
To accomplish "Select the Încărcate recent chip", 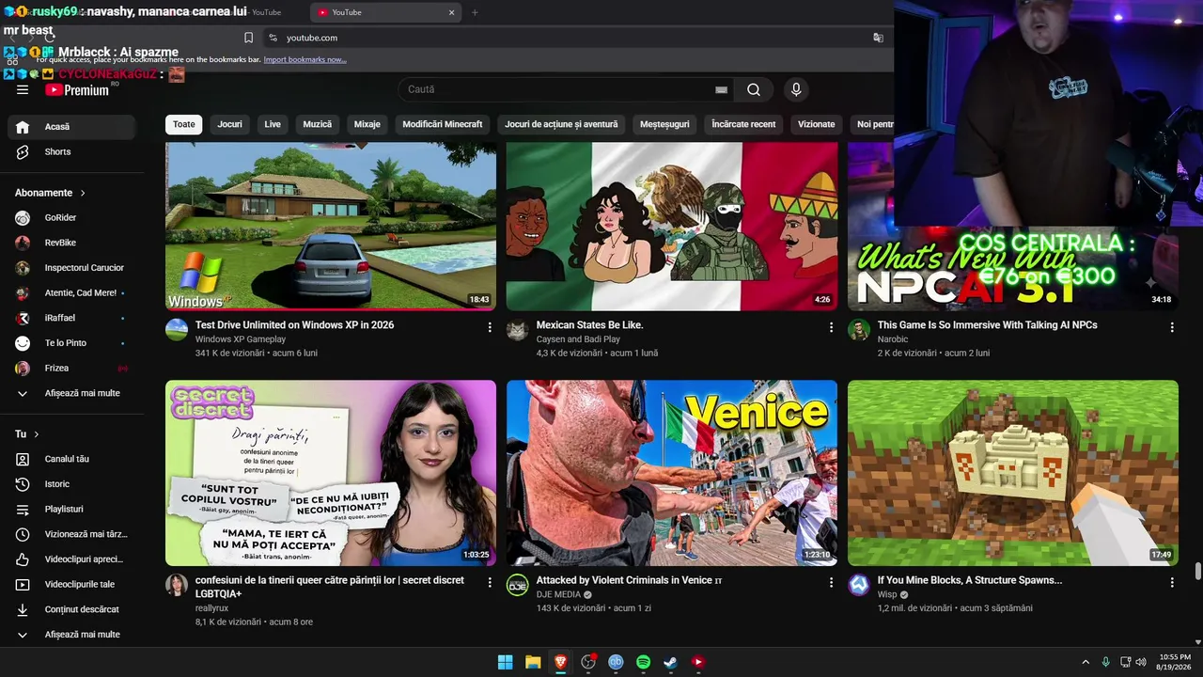I will pyautogui.click(x=743, y=124).
